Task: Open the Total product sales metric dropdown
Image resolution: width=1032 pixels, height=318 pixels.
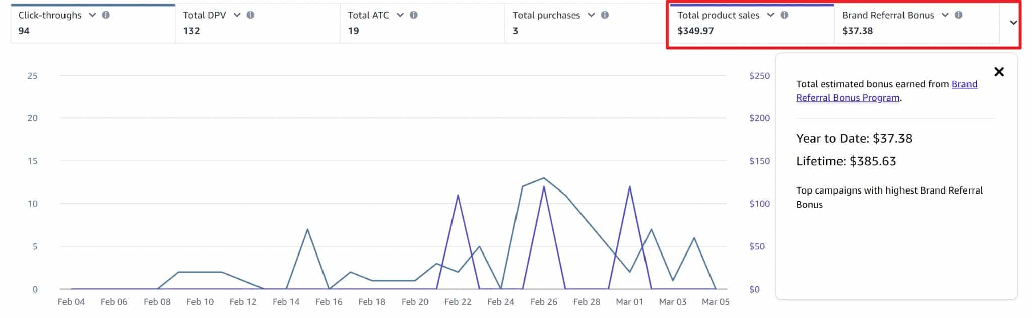Action: pos(770,15)
